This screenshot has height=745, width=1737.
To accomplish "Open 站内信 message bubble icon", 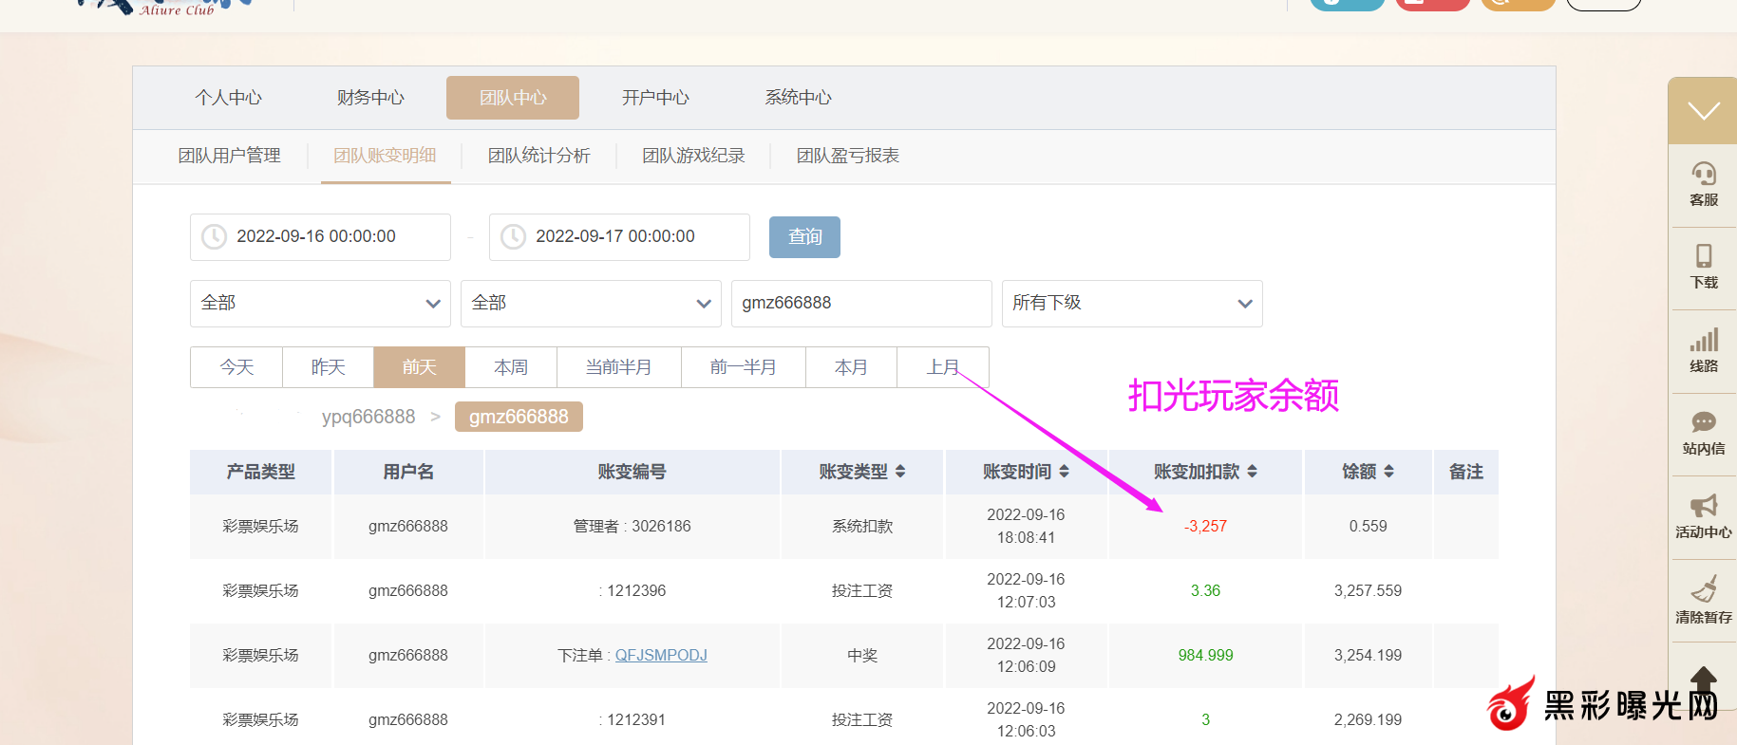I will click(x=1703, y=422).
